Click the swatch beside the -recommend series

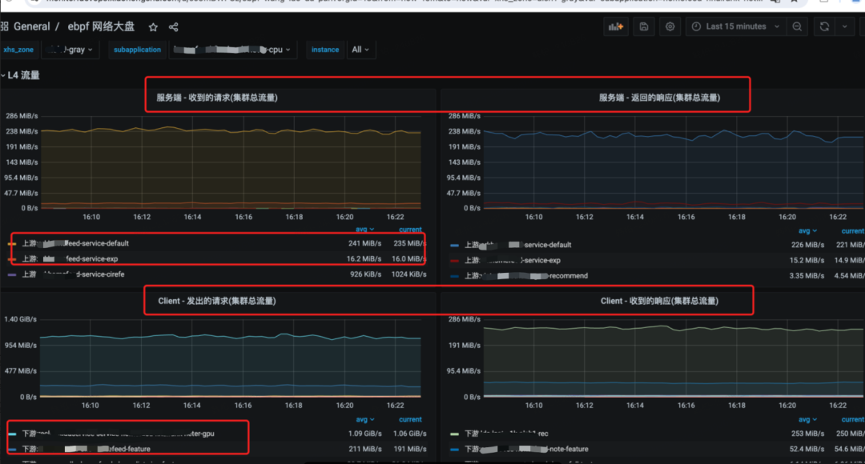coord(455,276)
